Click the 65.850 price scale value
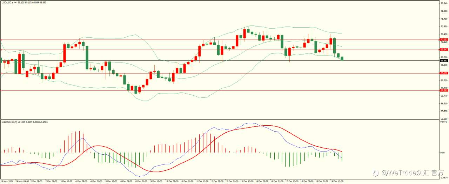The height and width of the screenshot is (184, 449). (x=444, y=111)
